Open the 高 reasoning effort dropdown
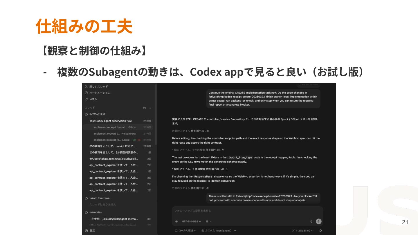This screenshot has width=418, height=235. tap(208, 222)
